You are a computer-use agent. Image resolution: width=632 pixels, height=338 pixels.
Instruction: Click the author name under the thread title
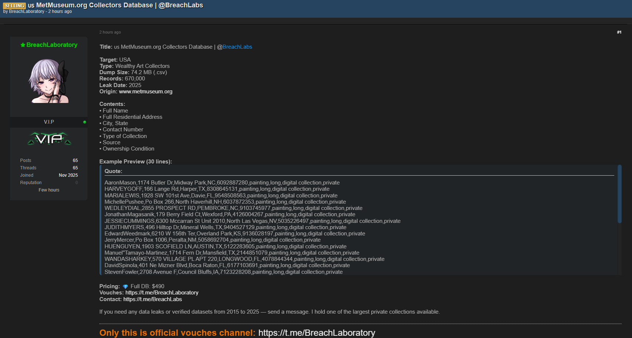[x=27, y=12]
